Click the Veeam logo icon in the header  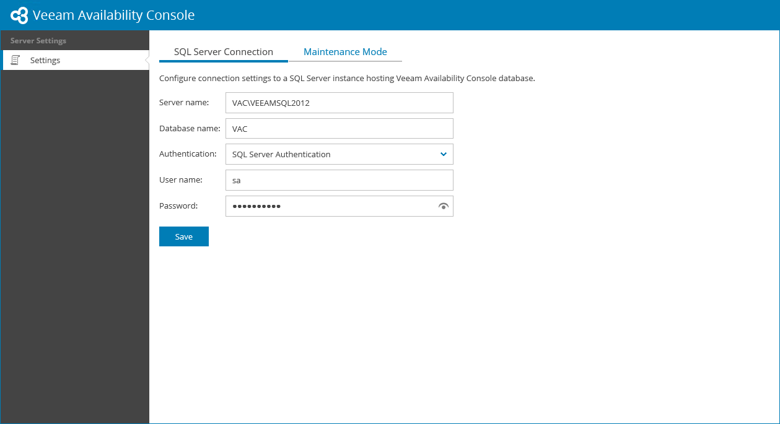coord(19,15)
